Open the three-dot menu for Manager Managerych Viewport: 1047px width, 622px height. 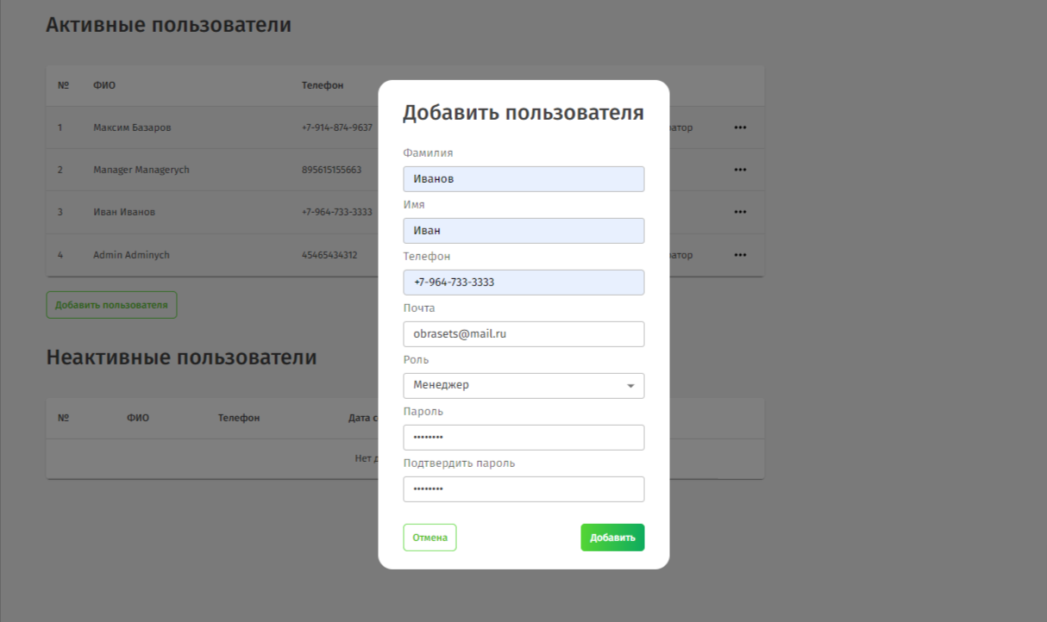(x=740, y=170)
